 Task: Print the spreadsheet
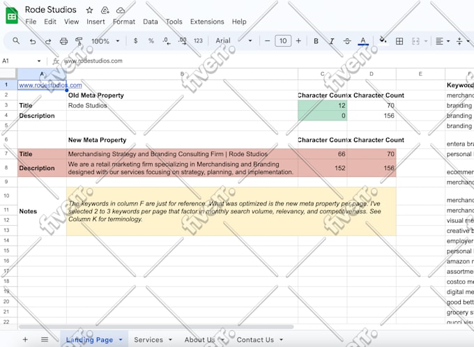click(x=63, y=41)
